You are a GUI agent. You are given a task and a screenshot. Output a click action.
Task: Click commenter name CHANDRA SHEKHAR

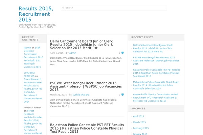click(x=29, y=74)
